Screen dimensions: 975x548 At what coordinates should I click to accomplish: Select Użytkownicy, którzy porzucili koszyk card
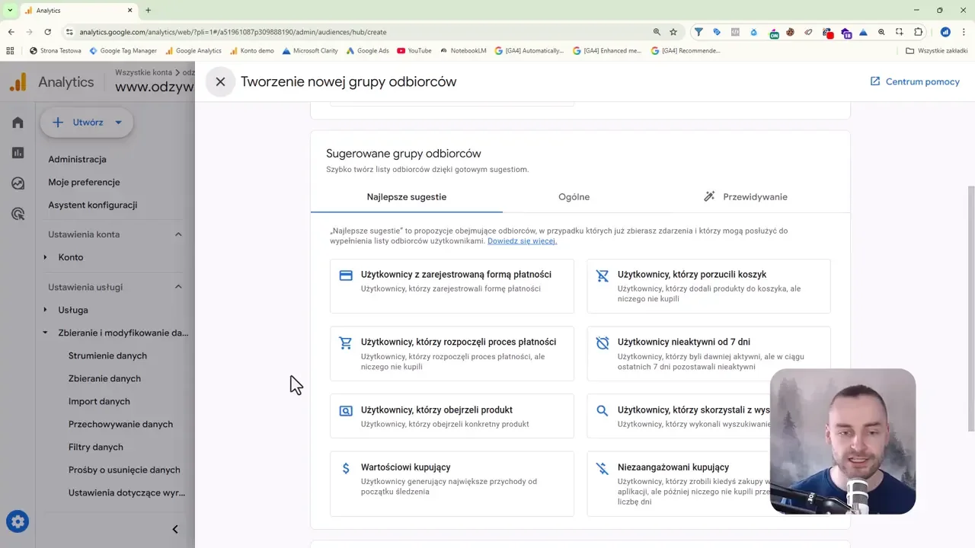(x=708, y=286)
